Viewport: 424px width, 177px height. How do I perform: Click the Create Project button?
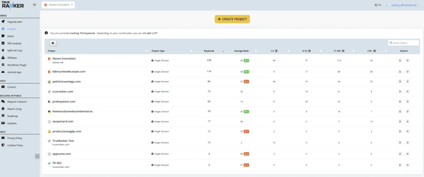232,19
